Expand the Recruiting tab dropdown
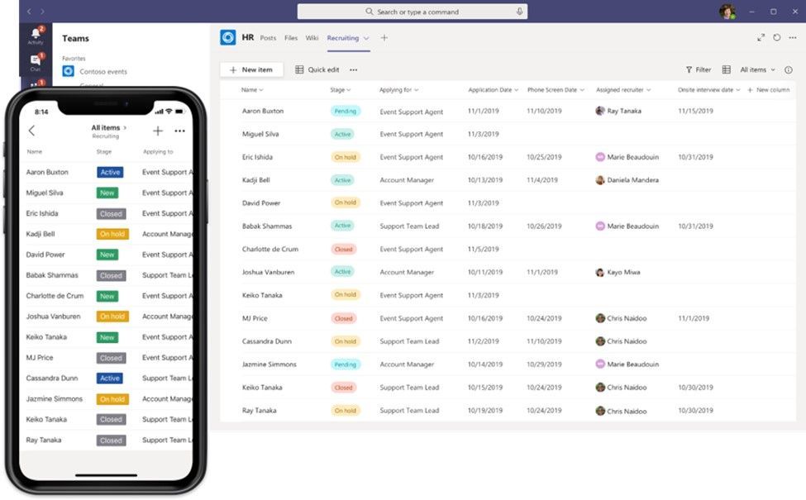Viewport: 806px width, 500px height. pos(366,38)
